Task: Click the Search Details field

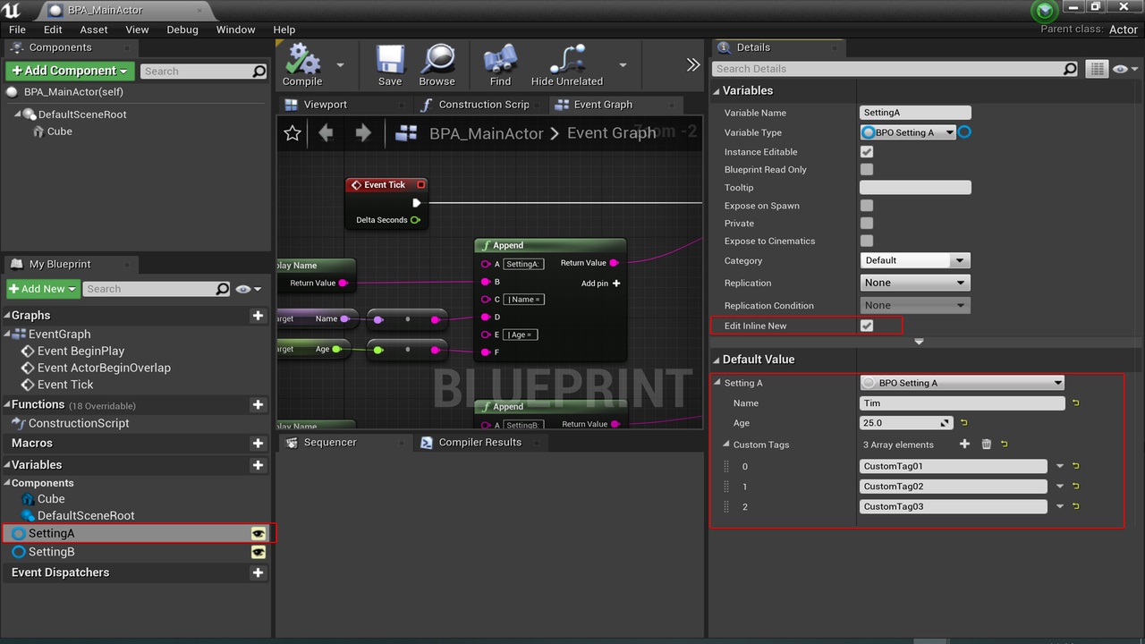Action: pos(896,69)
